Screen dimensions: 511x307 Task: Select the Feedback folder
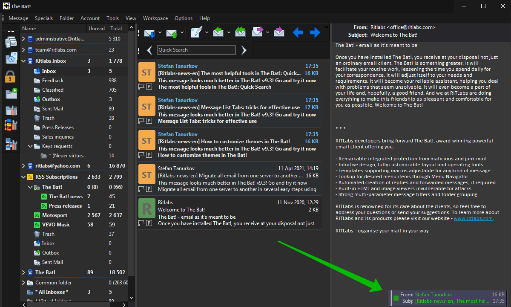[53, 81]
